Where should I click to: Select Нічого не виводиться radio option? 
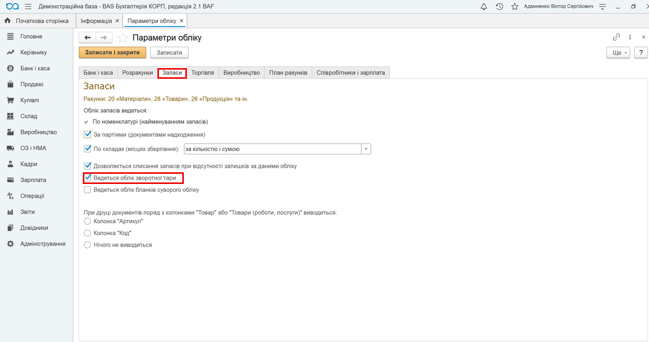click(87, 245)
